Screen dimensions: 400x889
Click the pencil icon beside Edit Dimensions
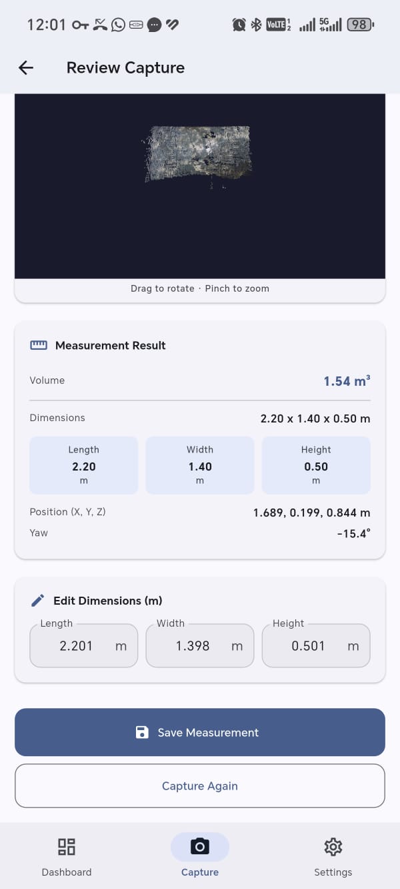tap(38, 601)
